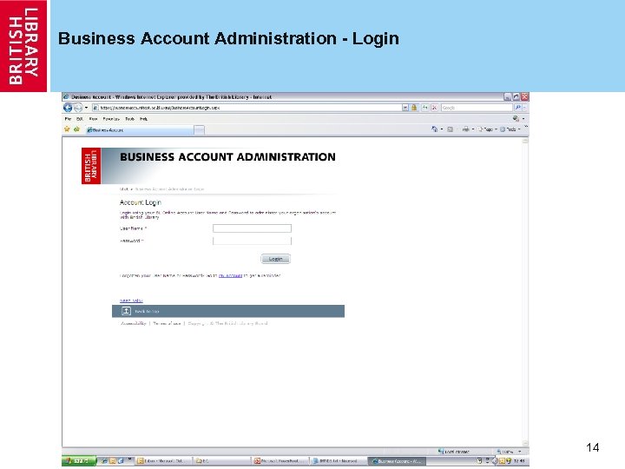Open the Page dropdown in command bar
The image size is (625, 469).
488,129
